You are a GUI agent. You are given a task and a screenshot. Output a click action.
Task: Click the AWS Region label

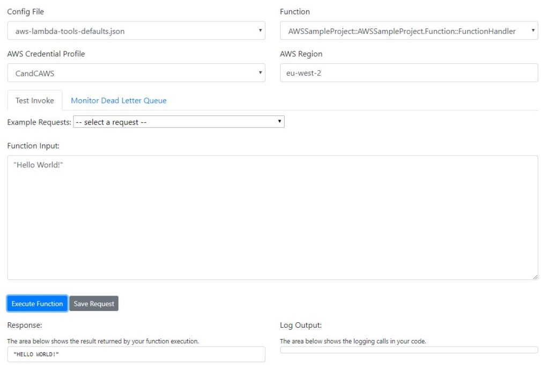coord(301,54)
